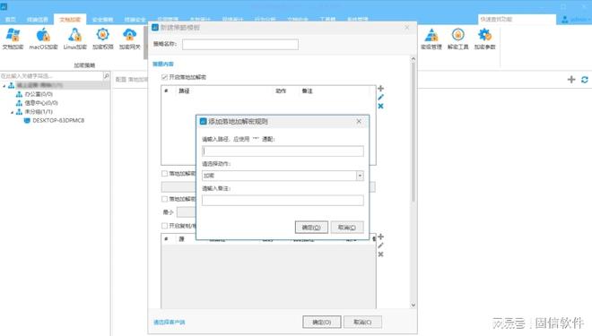Toggle the 开启落地加解密 checkbox
The image size is (592, 336).
pos(164,77)
